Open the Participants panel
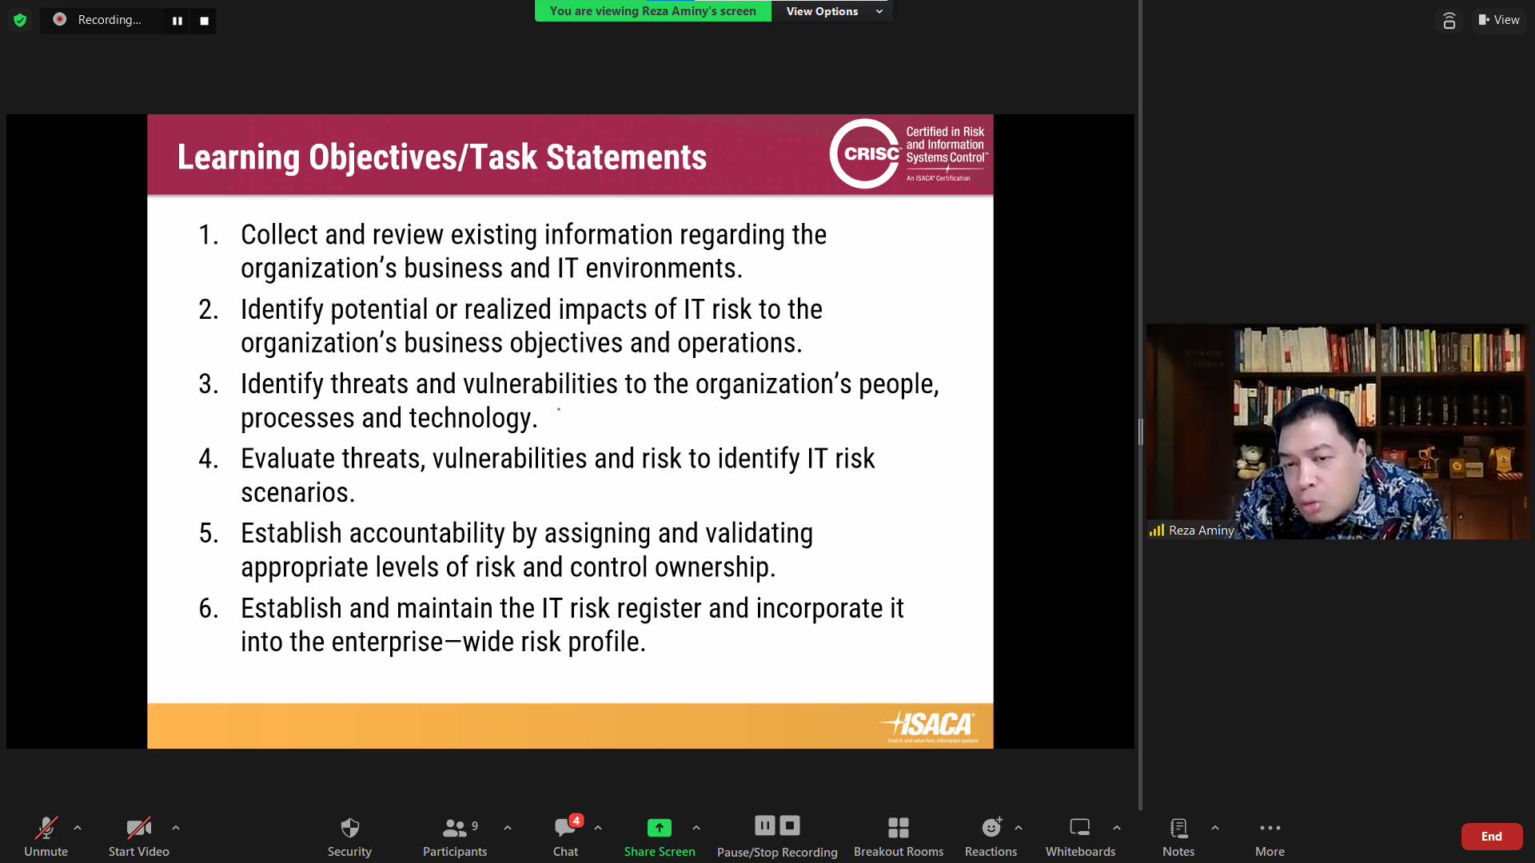This screenshot has height=863, width=1535. tap(454, 829)
